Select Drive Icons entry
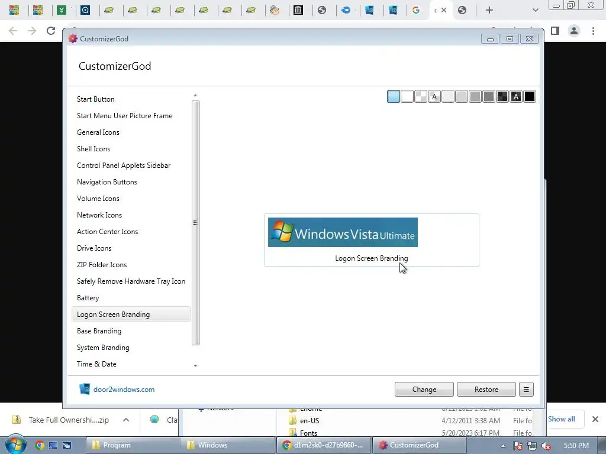Screen dimensions: 606x454 [x=94, y=249]
